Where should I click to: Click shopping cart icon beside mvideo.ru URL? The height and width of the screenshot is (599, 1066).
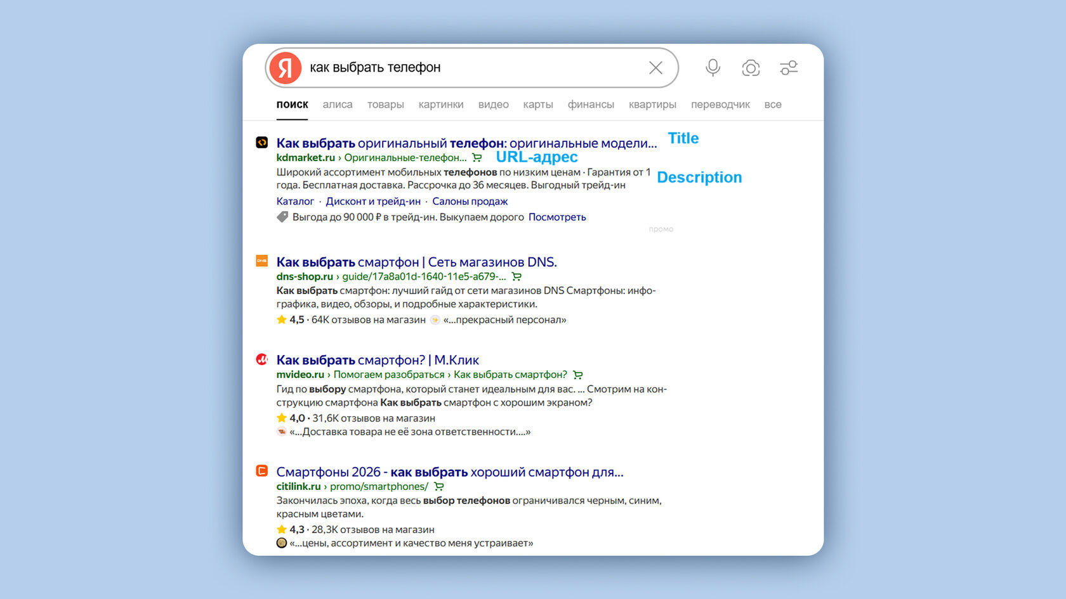(577, 375)
